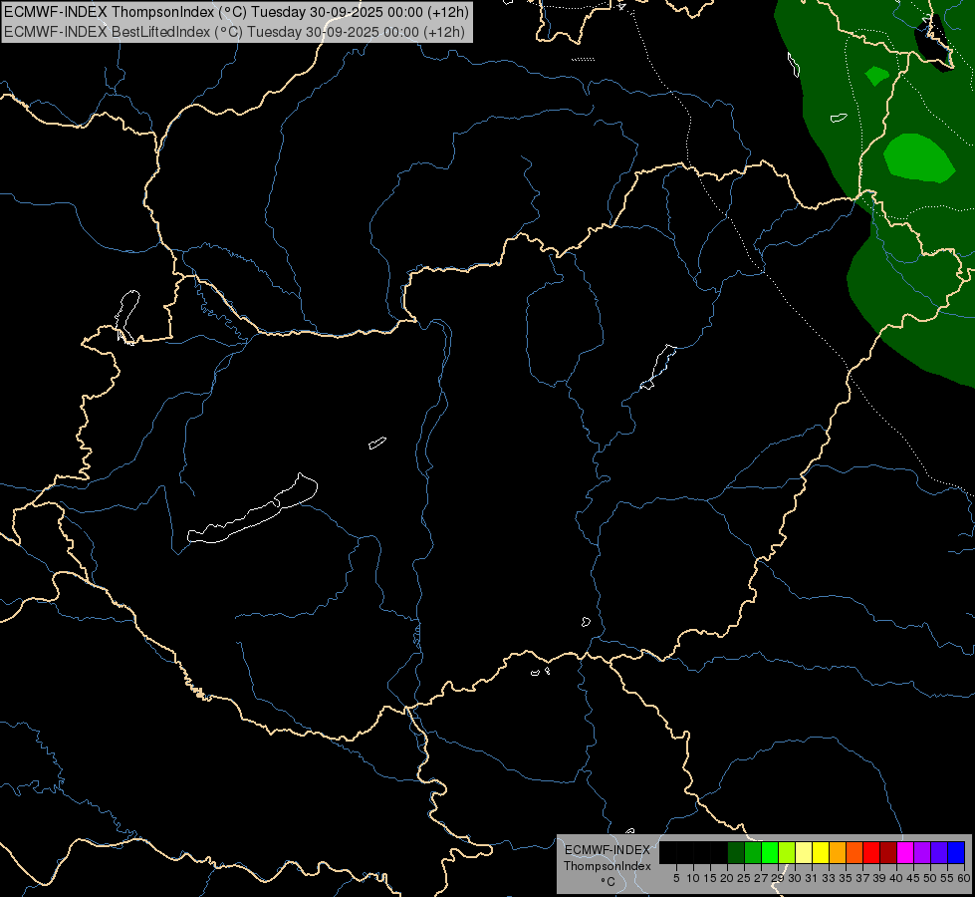The height and width of the screenshot is (897, 975).
Task: Click the bright green 27–29 legend swatch
Action: point(770,852)
